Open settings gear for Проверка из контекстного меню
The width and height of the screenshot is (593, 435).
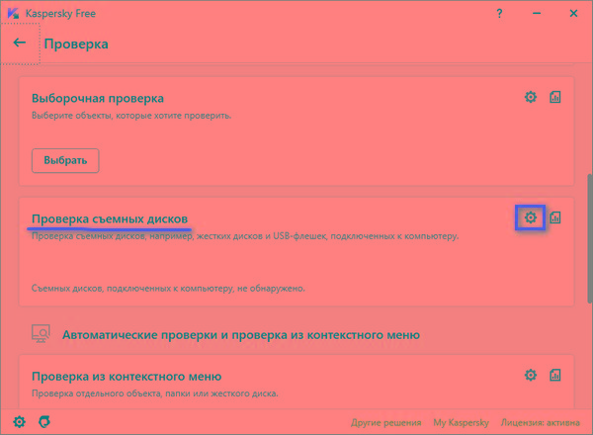point(531,375)
